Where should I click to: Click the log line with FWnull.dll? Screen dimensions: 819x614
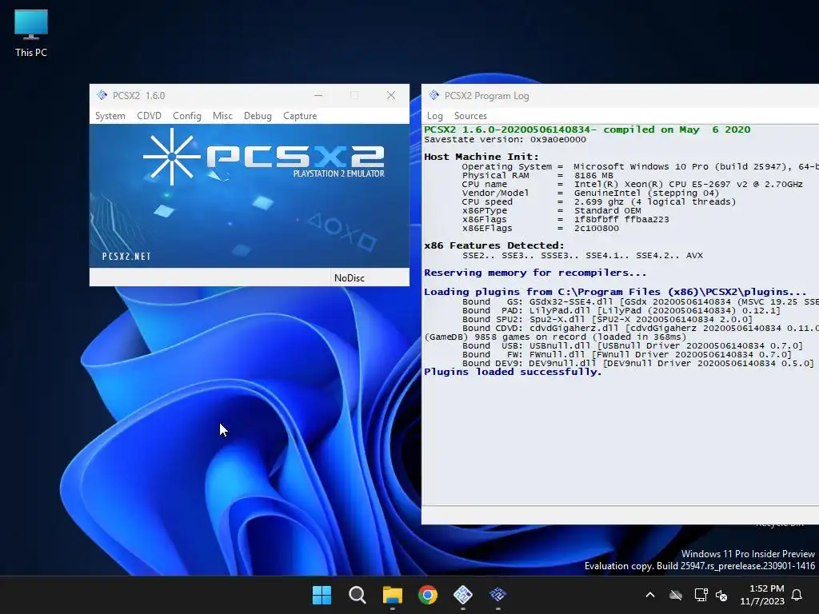click(627, 354)
